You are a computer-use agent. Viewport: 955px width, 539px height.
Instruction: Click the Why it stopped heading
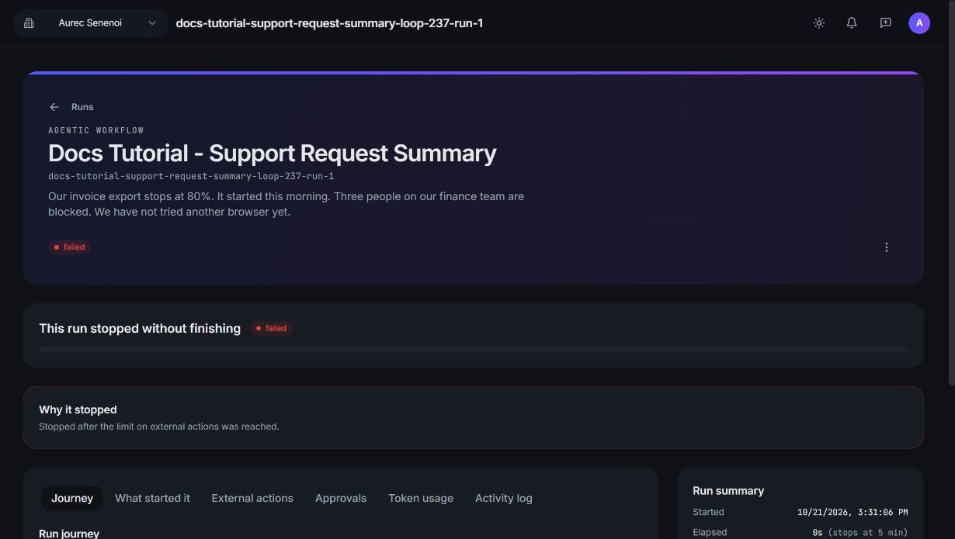tap(78, 409)
